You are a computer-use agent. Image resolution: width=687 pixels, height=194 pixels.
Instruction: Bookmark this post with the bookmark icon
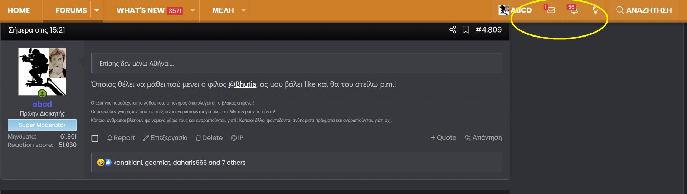tap(466, 30)
